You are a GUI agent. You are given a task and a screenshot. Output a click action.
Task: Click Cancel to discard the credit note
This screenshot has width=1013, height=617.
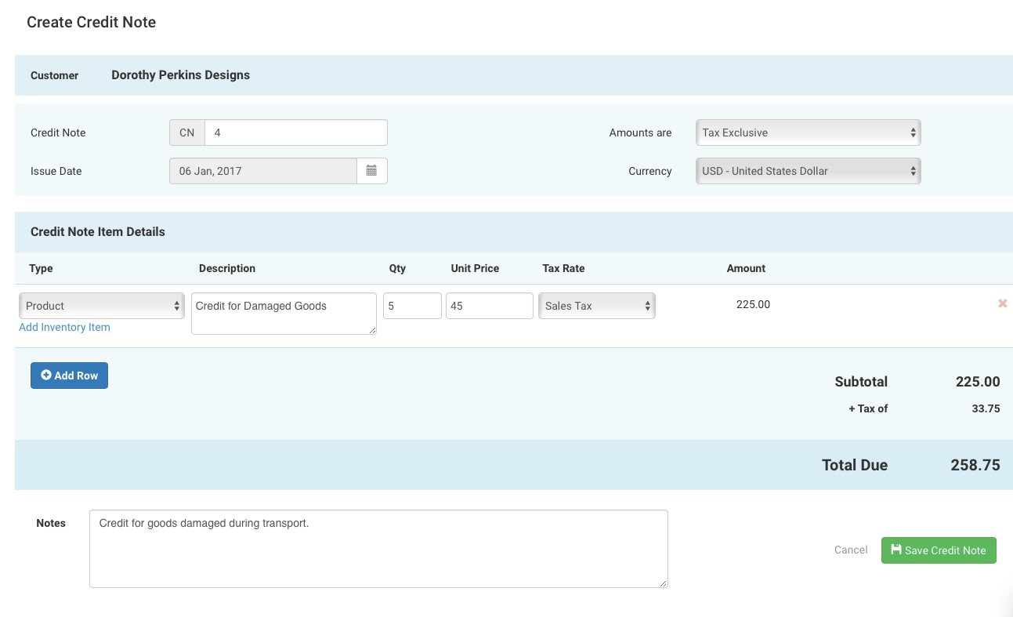coord(851,550)
